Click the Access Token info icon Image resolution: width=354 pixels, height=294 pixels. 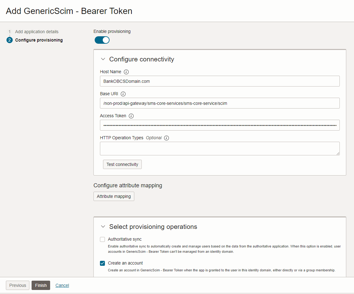click(131, 116)
